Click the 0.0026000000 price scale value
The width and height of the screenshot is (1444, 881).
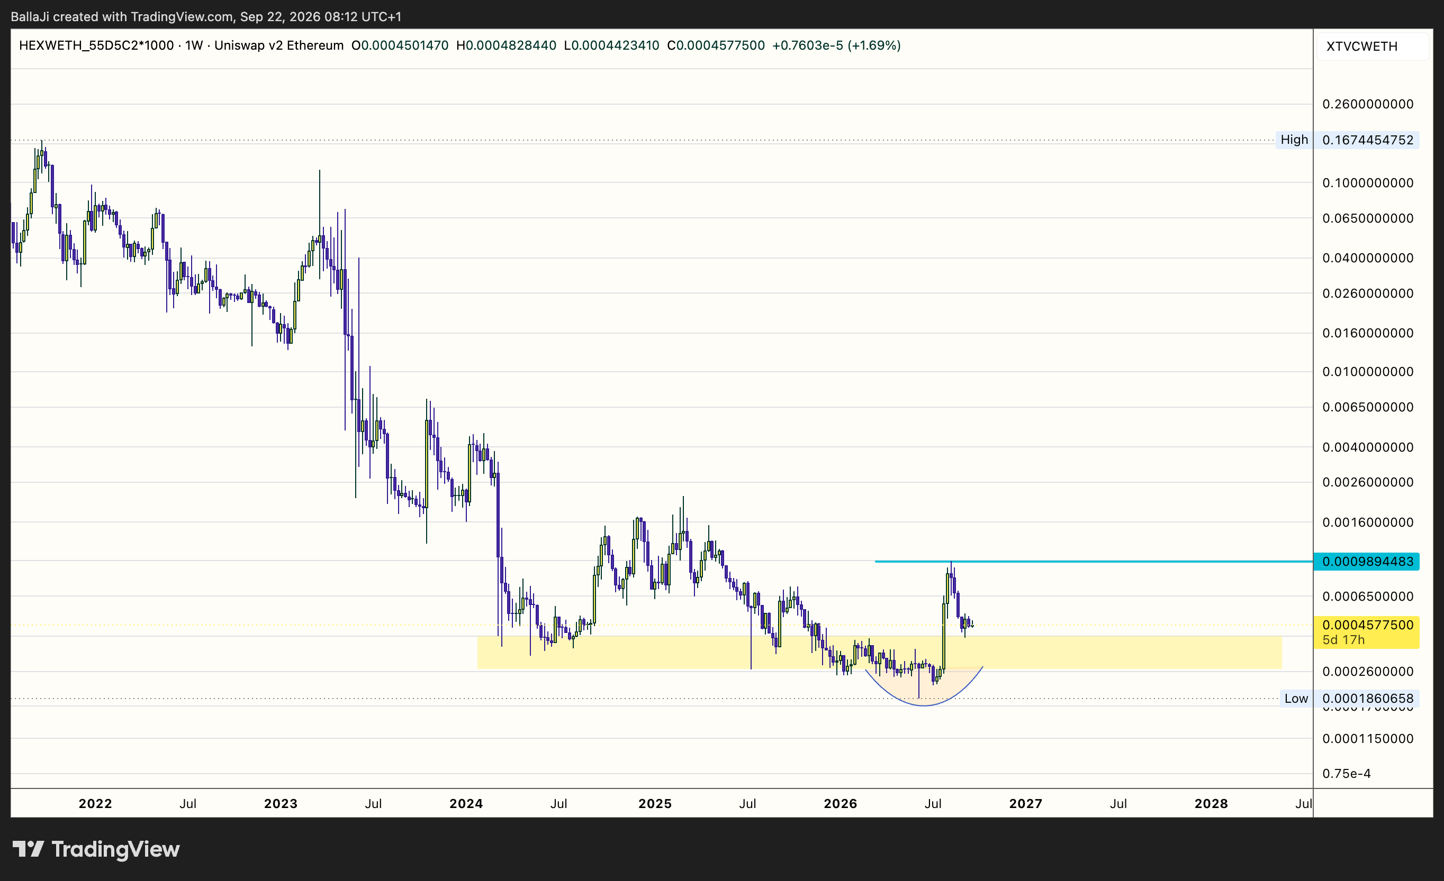[x=1368, y=482]
